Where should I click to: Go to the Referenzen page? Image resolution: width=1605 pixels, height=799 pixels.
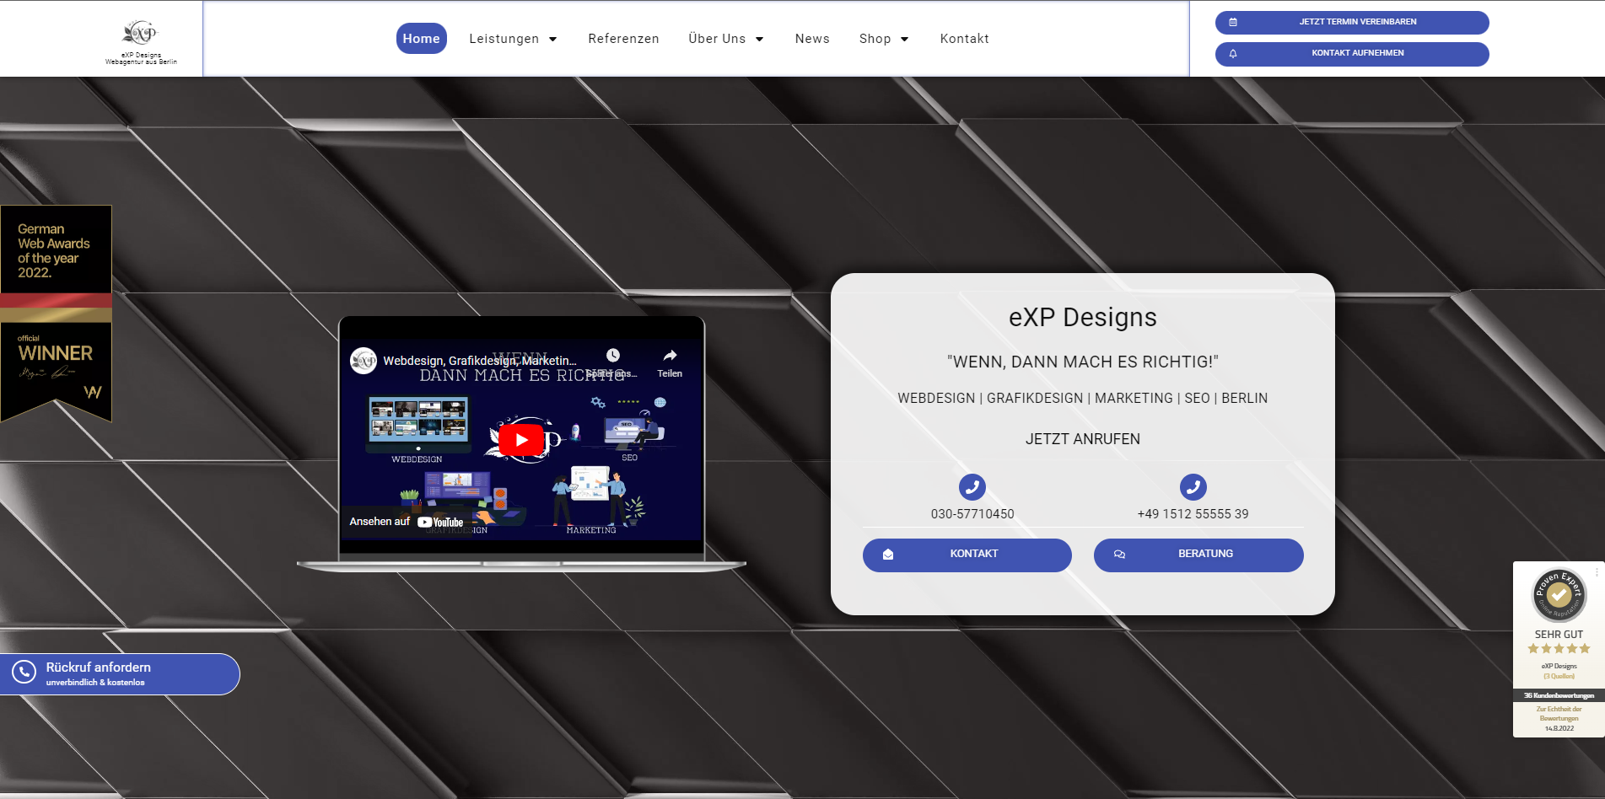[623, 39]
